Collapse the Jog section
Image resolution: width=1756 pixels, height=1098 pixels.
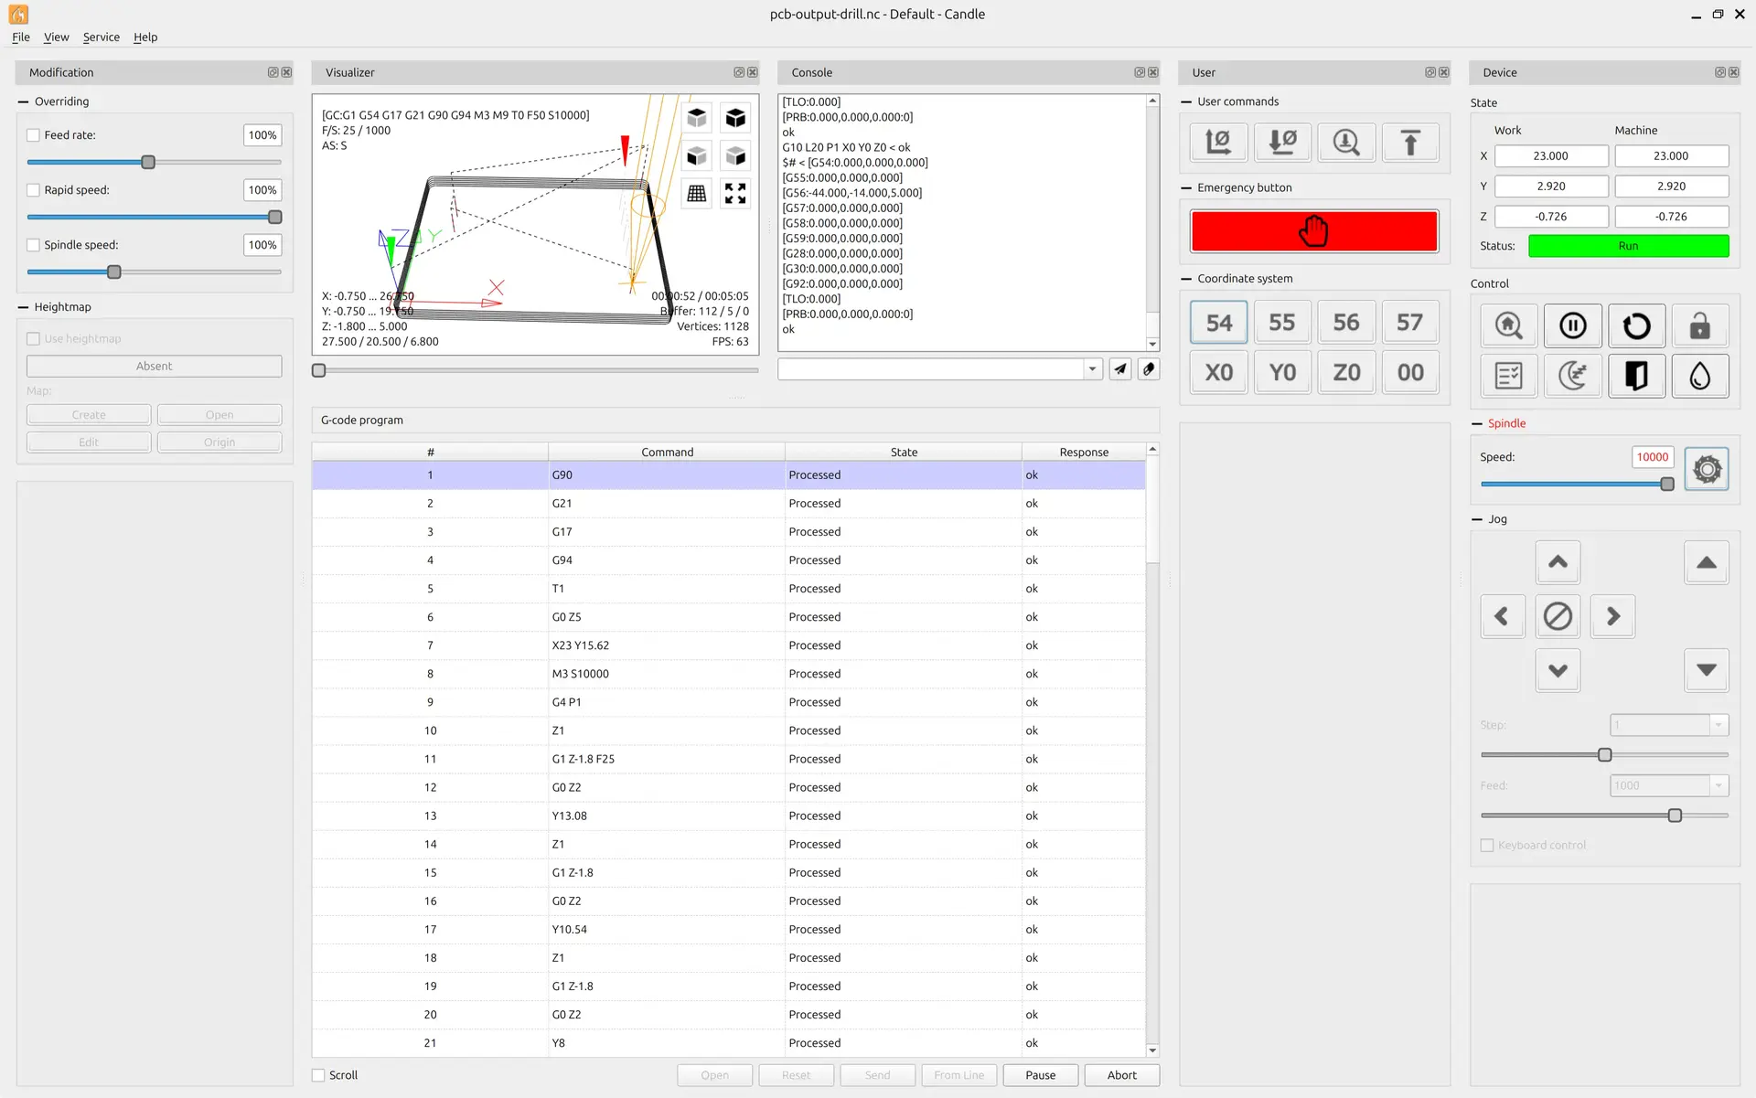tap(1476, 519)
